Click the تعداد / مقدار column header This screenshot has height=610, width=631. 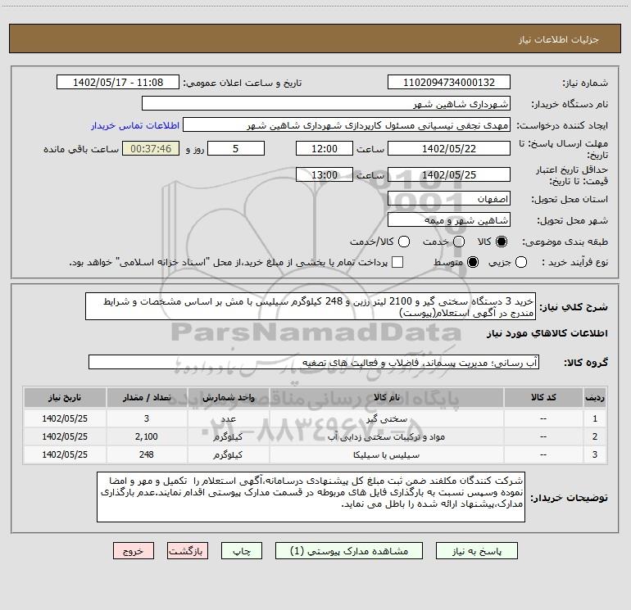point(147,397)
